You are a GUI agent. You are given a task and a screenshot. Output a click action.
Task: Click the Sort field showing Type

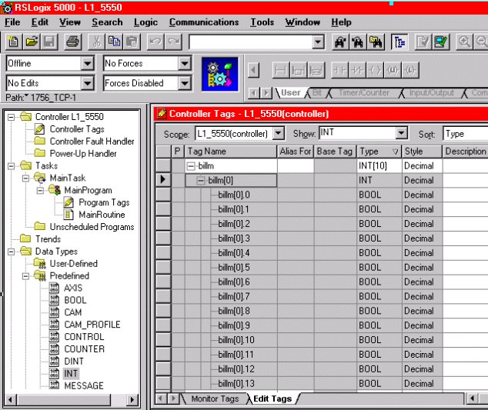466,134
